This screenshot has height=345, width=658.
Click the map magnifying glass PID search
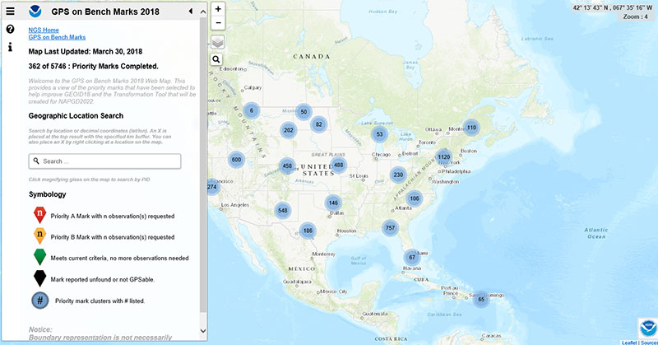[218, 60]
